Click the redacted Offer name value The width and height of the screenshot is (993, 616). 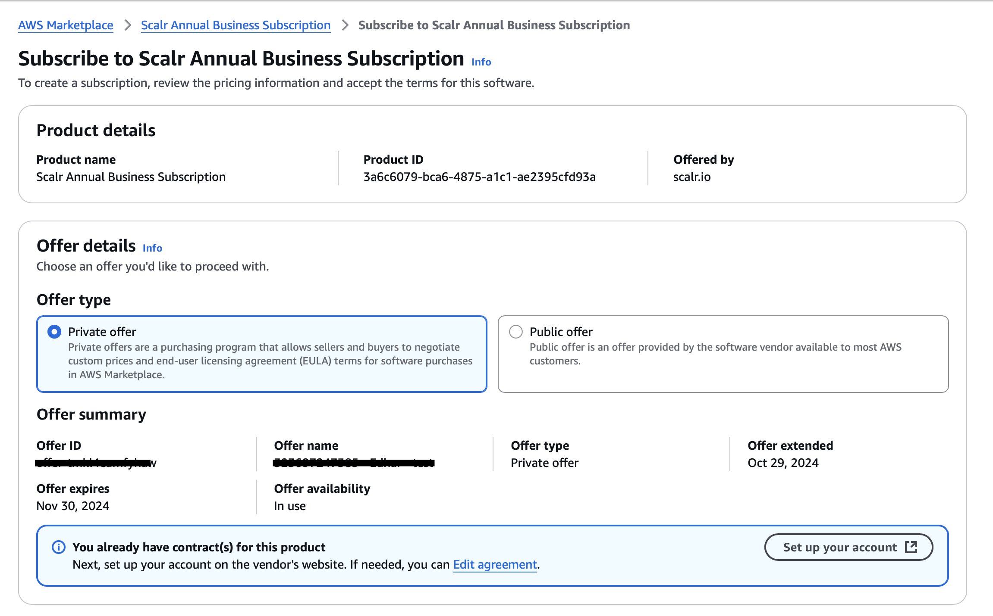(354, 463)
